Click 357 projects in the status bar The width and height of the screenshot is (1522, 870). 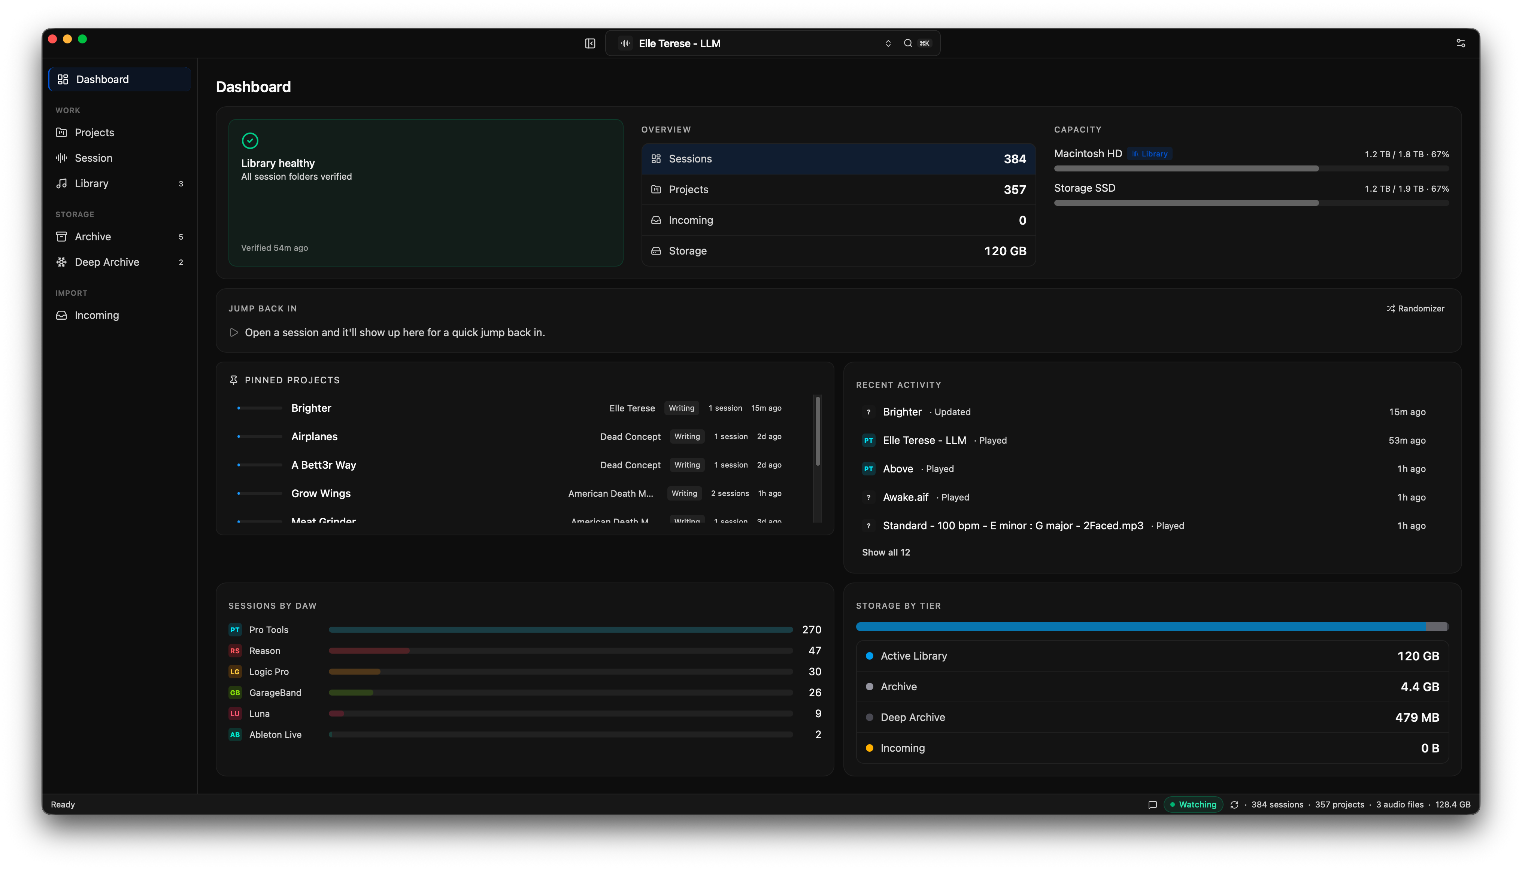[1339, 805]
